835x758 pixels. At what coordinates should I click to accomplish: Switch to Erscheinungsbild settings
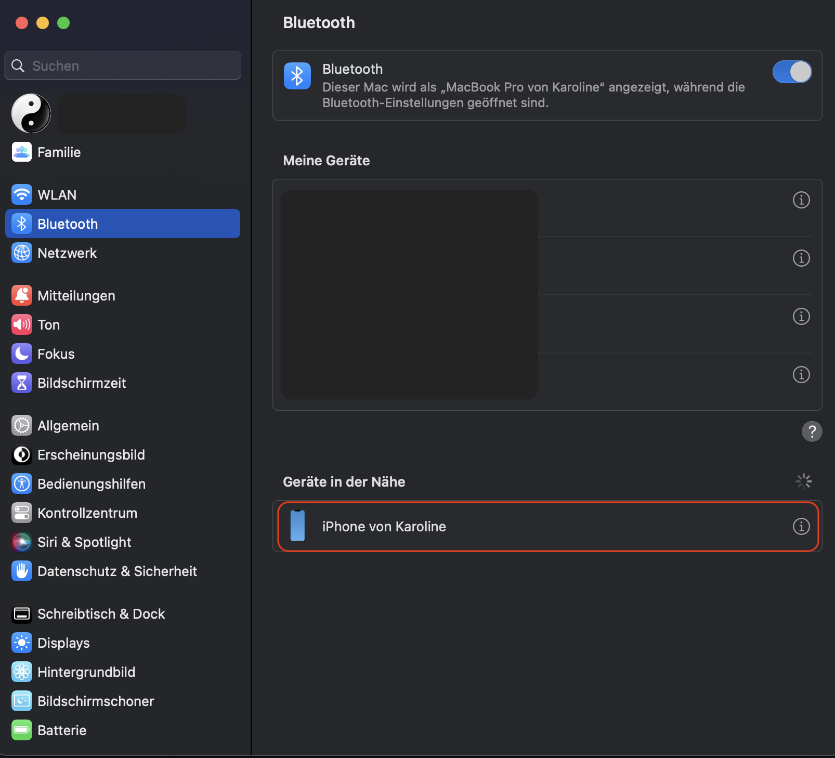pyautogui.click(x=91, y=455)
